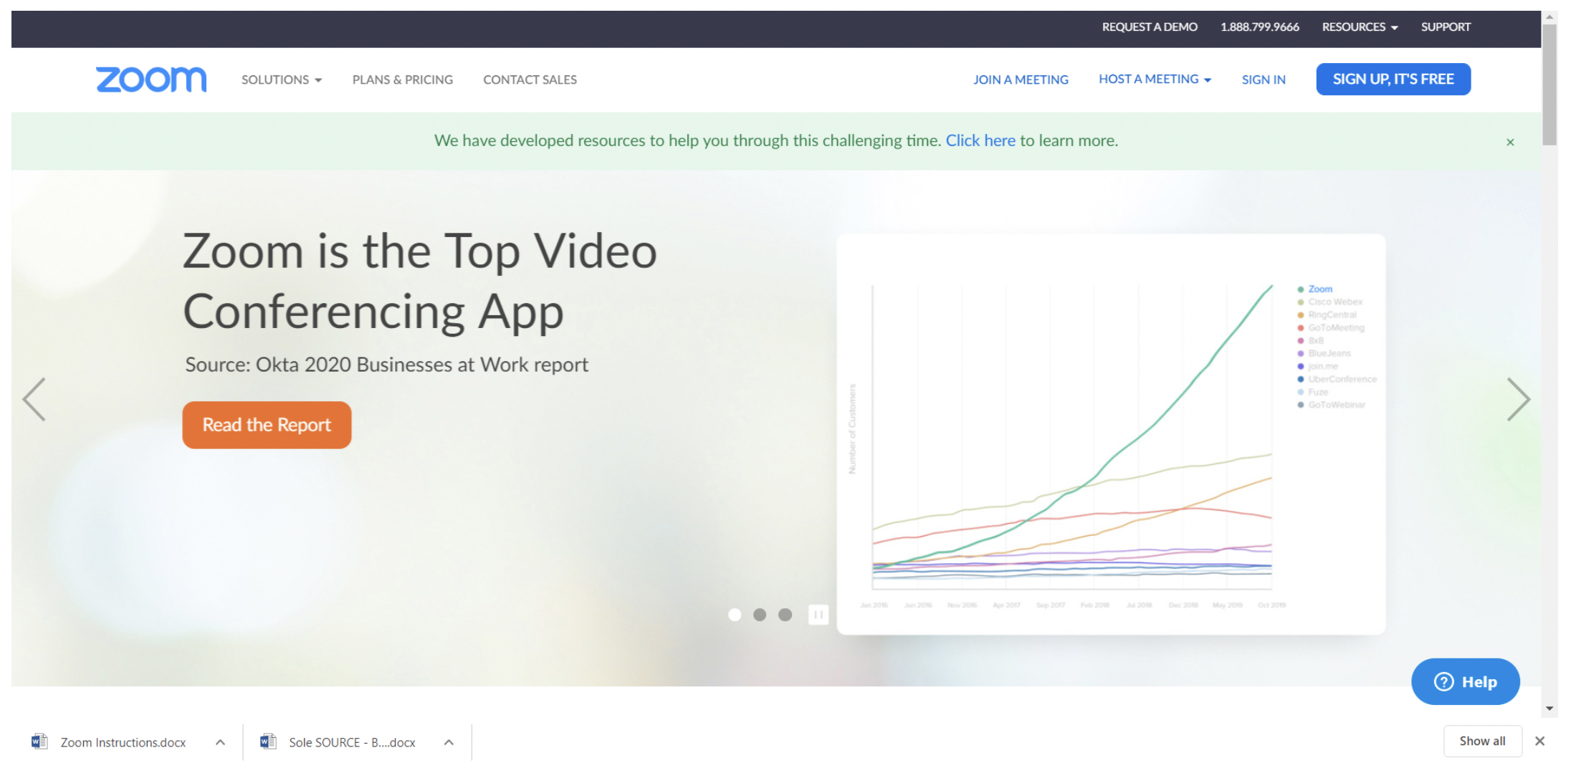Open the Solutions dropdown menu
Screen dimensions: 1571x778
click(x=282, y=80)
